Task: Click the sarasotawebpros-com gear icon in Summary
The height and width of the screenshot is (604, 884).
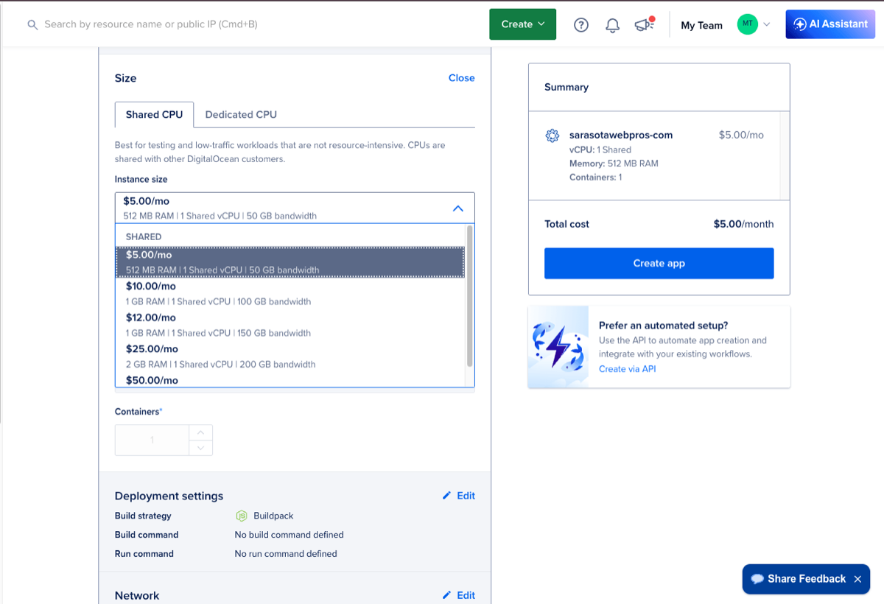Action: tap(552, 136)
